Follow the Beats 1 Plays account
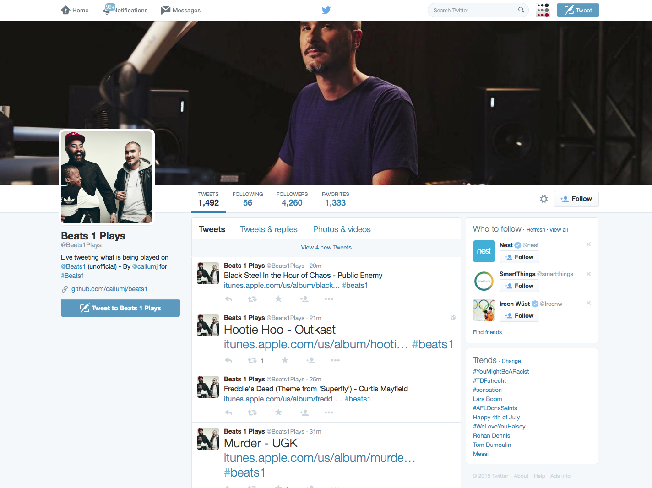This screenshot has width=652, height=488. [576, 199]
